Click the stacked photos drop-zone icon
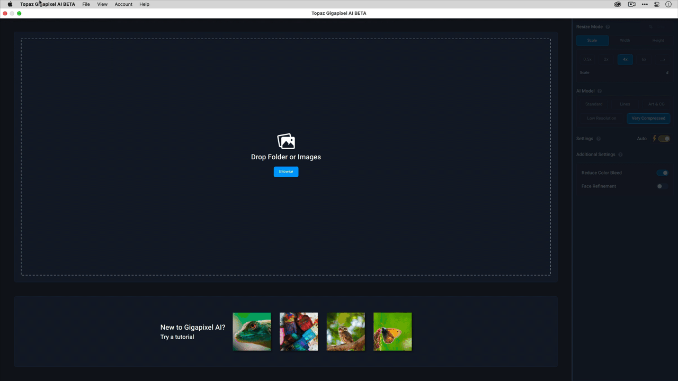The height and width of the screenshot is (381, 678). click(286, 141)
